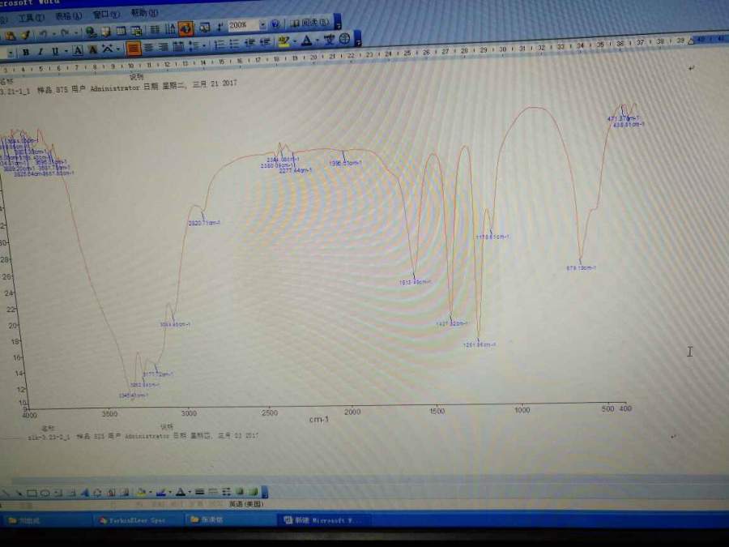
Task: Click the Word Help question icon
Action: [275, 24]
